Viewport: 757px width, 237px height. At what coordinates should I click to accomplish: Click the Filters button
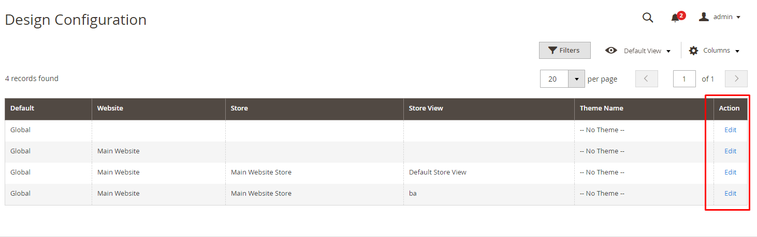pos(565,51)
